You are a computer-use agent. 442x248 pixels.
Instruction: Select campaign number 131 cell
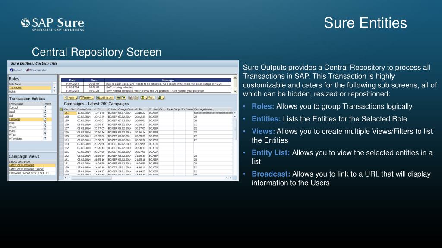click(70, 163)
